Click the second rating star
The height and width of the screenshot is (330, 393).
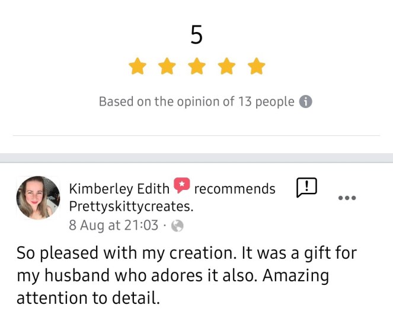(167, 66)
